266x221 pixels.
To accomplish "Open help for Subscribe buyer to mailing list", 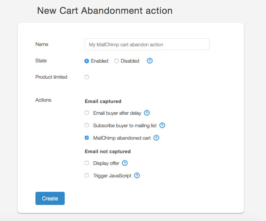I will point(162,125).
